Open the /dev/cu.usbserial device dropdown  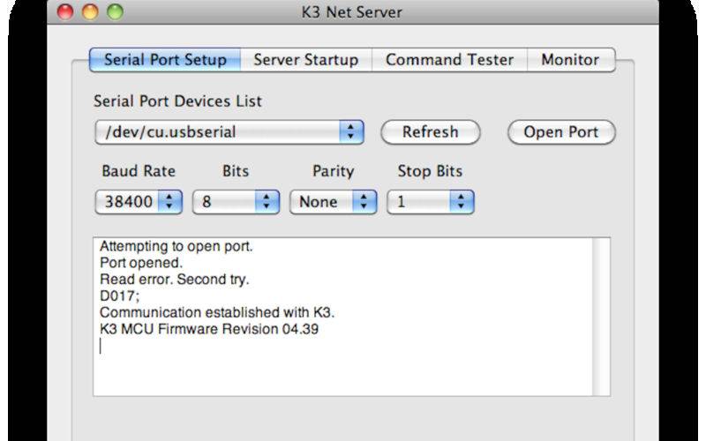pos(229,131)
